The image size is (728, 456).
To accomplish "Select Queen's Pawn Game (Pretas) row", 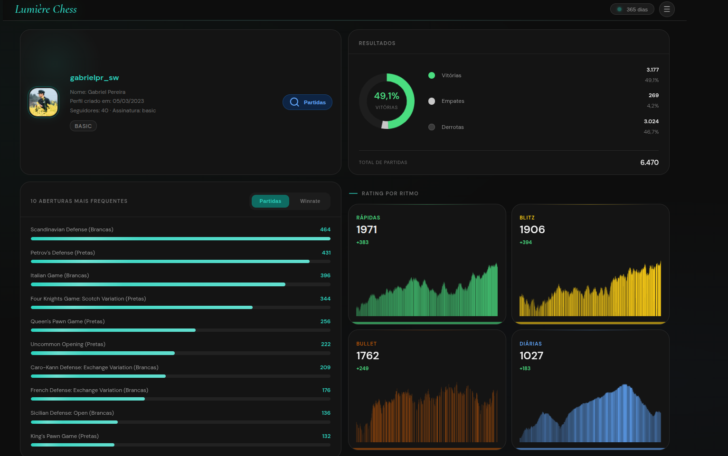I will 180,326.
